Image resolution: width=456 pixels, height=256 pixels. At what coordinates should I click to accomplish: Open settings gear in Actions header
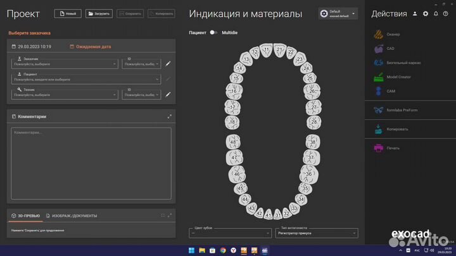(x=426, y=14)
